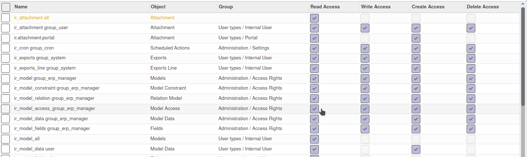Click the User types / Portal group cell
Image resolution: width=527 pixels, height=157 pixels.
pos(238,38)
